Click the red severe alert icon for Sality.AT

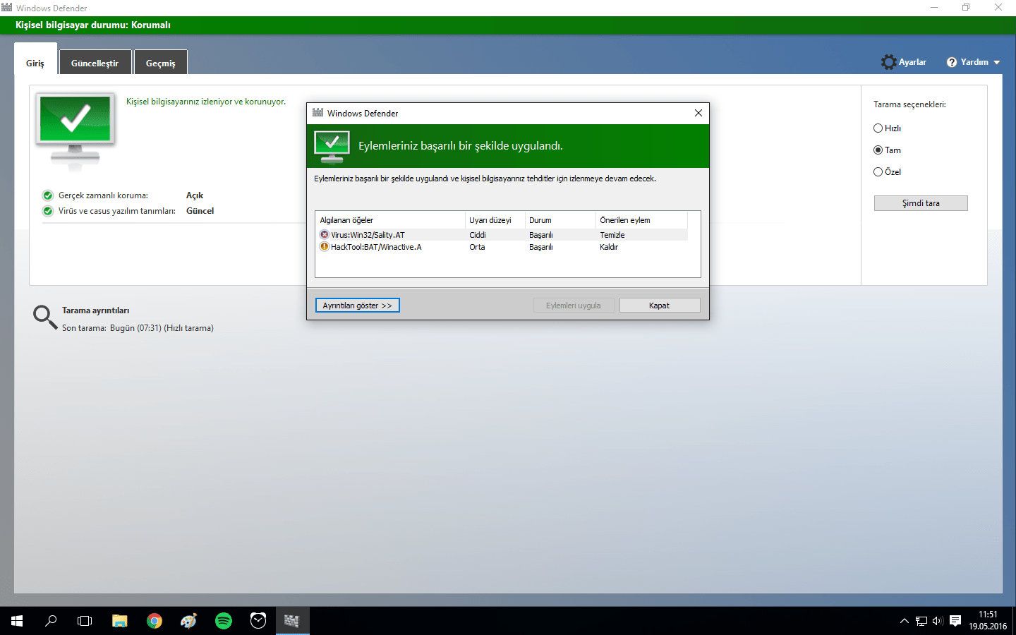[325, 235]
